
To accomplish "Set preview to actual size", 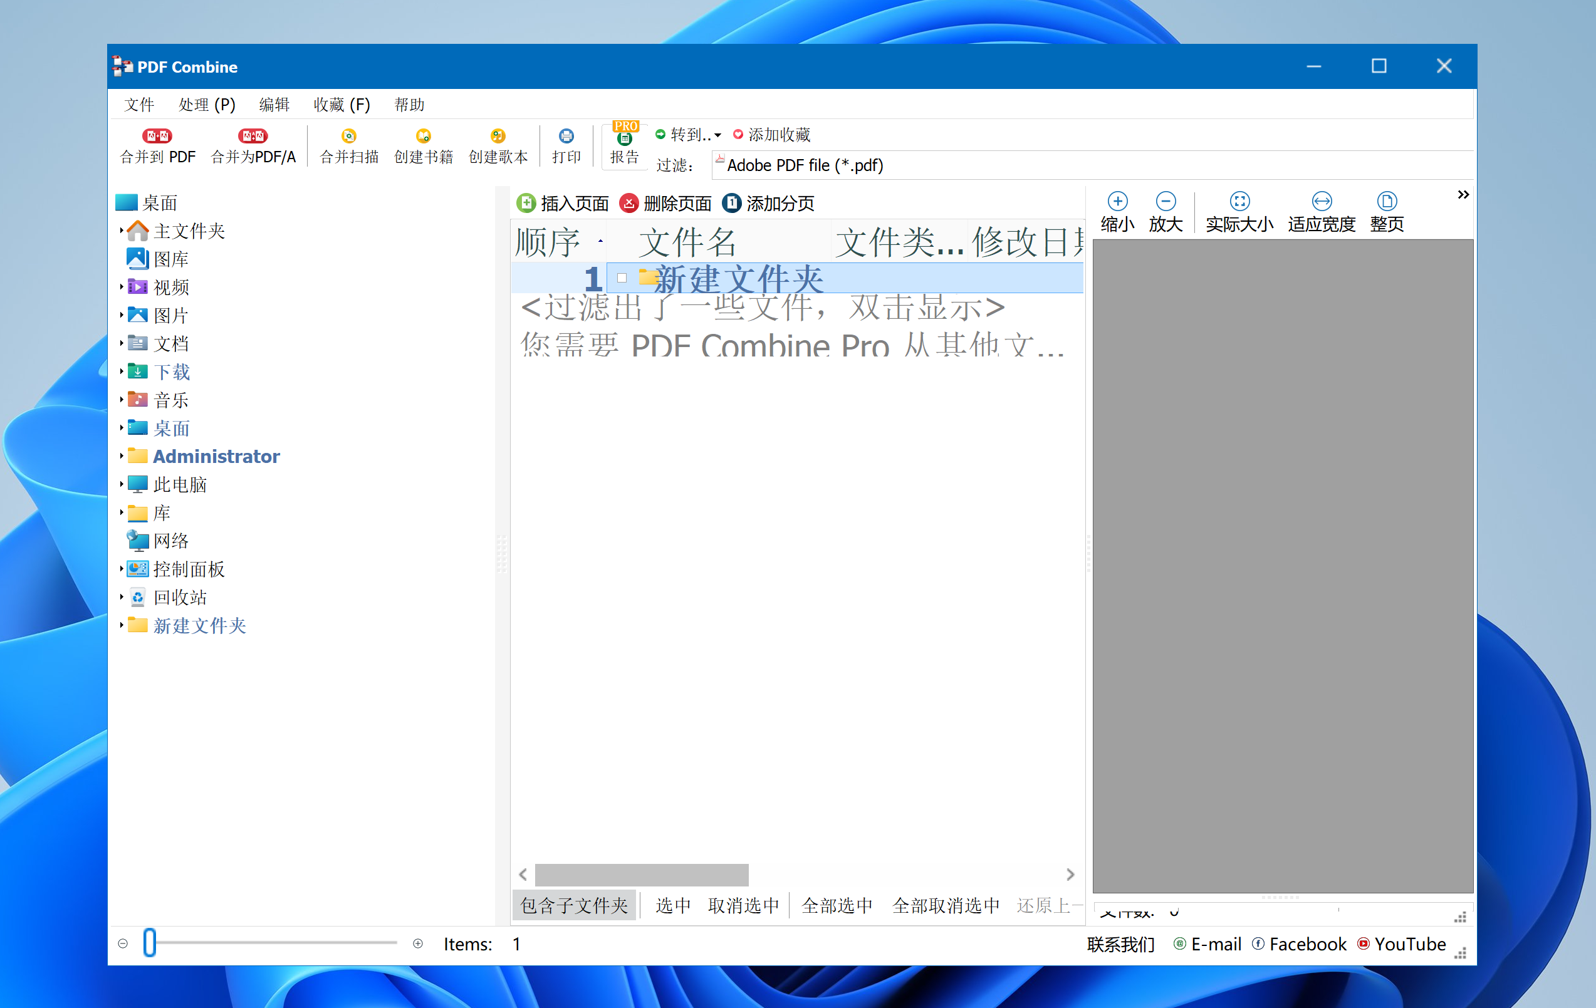I will tap(1239, 212).
